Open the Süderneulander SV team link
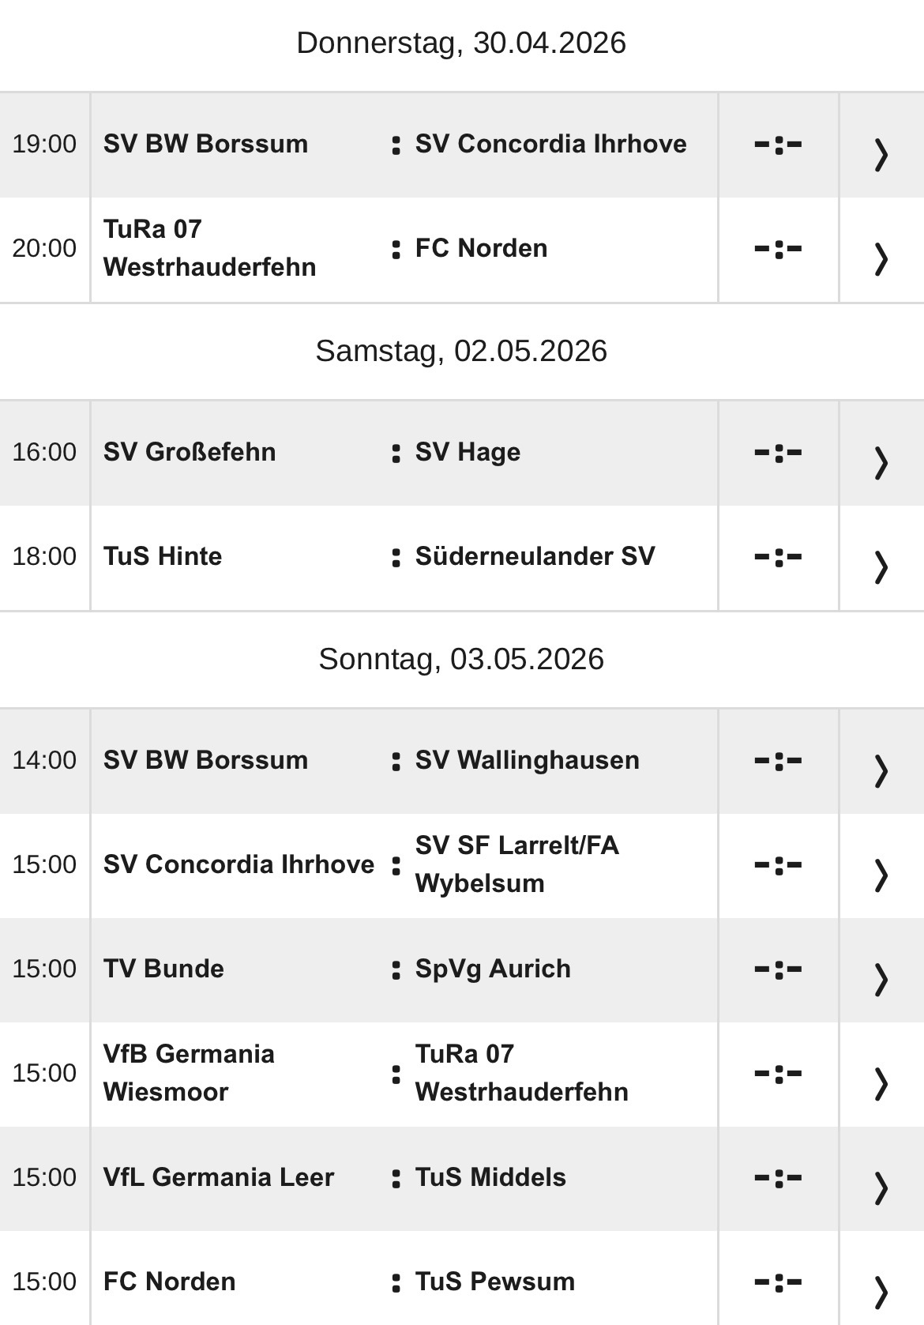Viewport: 924px width, 1325px height. coord(535,556)
